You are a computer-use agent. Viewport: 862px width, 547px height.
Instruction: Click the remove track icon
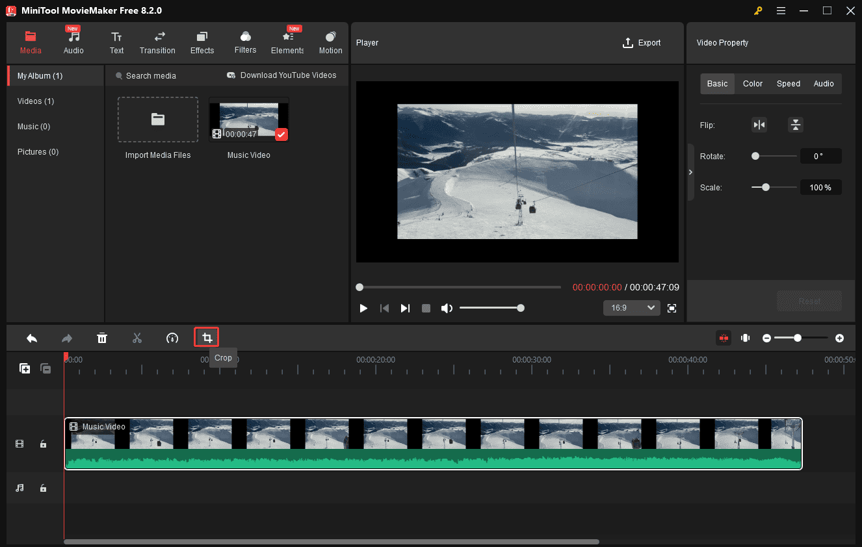(x=46, y=368)
